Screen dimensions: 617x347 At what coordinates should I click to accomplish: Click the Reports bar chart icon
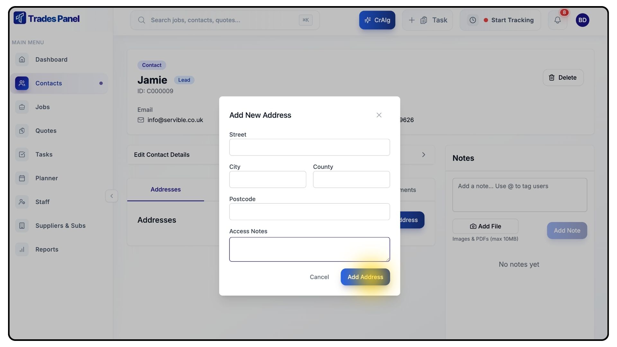(x=22, y=249)
